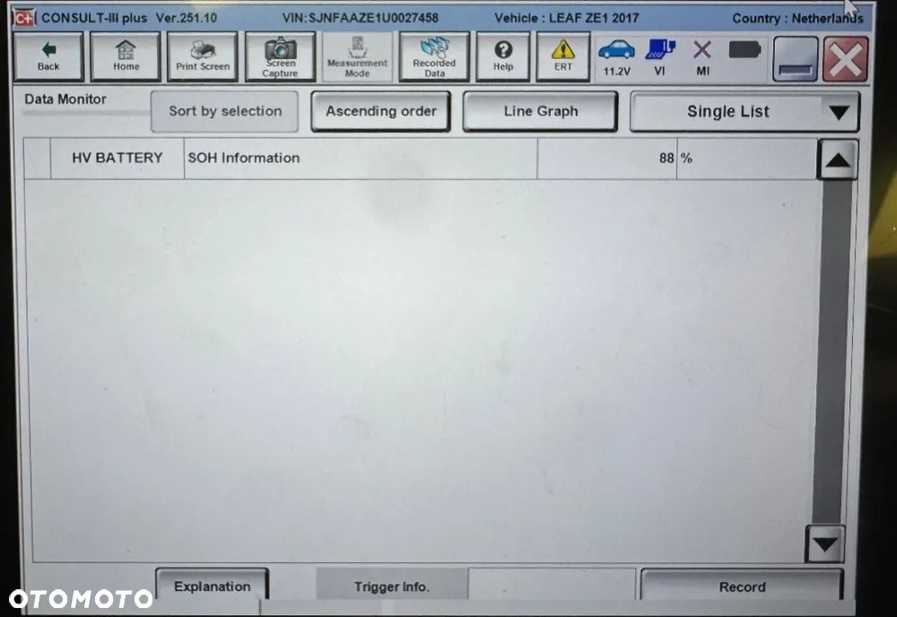Click the ERT warning triangle button
Screen dimensions: 897x617
click(563, 56)
